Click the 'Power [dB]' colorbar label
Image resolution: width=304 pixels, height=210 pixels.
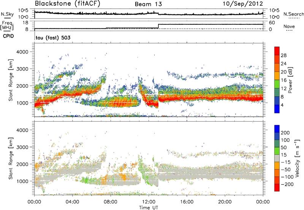point(290,80)
